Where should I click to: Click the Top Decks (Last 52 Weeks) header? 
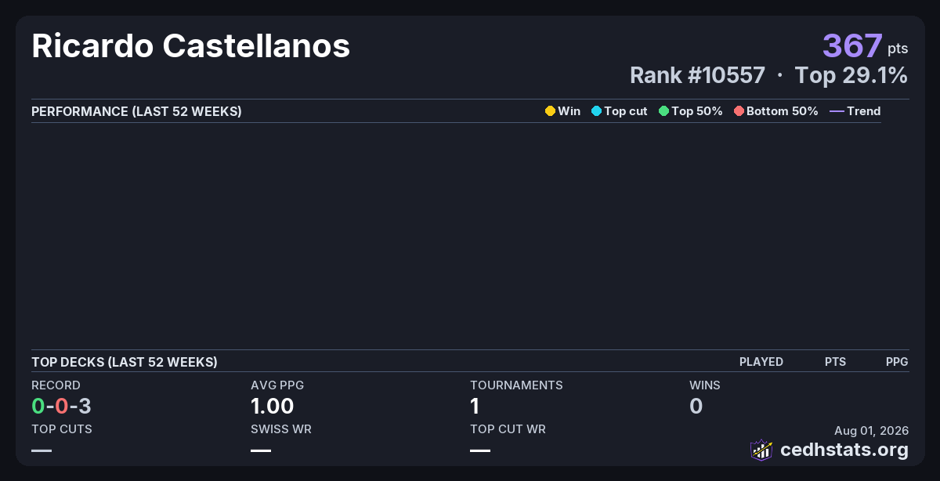[125, 362]
